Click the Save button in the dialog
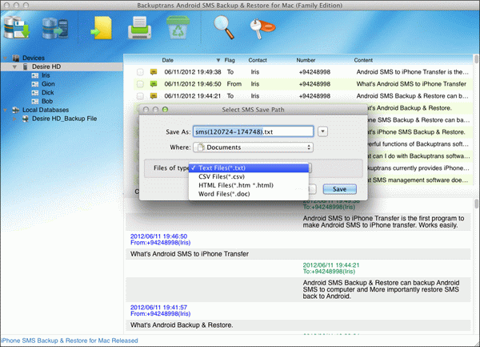480x347 pixels. tap(339, 189)
